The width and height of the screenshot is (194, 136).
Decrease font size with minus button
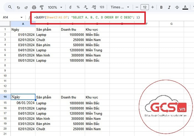137,7
